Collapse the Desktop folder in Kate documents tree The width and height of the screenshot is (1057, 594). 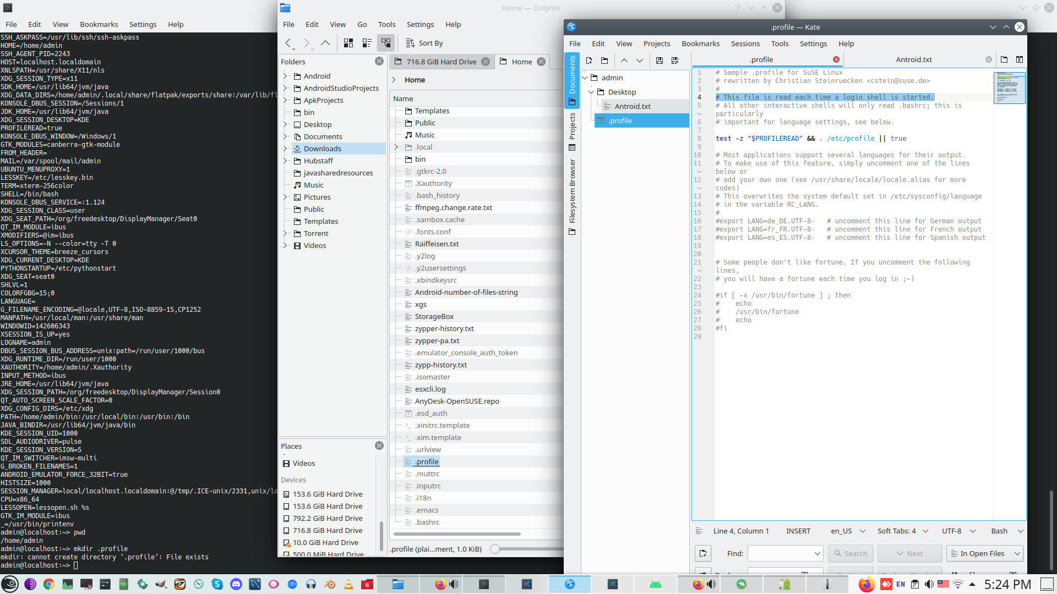pos(591,92)
